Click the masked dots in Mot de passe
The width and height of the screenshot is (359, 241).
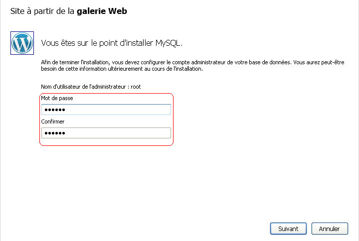point(55,110)
